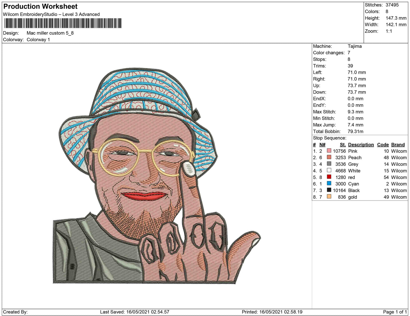Image resolution: width=410 pixels, height=316 pixels.
Task: Click the "N#" column header
Action: (x=322, y=144)
